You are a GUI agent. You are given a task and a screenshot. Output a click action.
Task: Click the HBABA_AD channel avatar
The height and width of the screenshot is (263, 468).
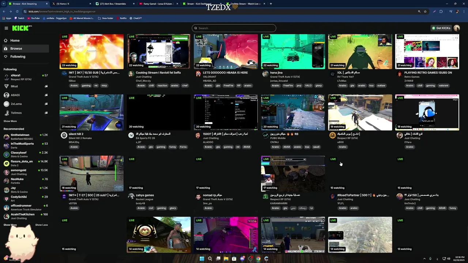(x=198, y=74)
